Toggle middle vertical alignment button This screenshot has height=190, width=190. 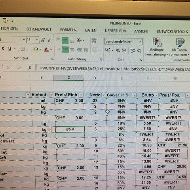tap(65, 40)
